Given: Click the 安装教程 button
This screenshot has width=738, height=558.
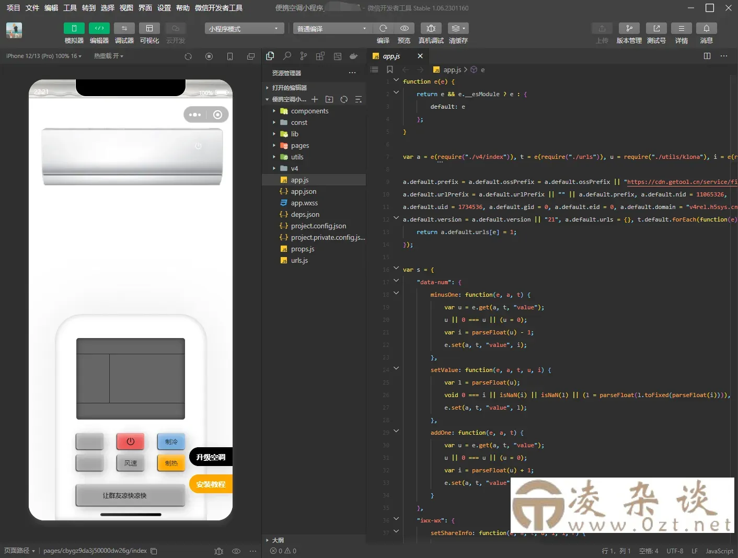Looking at the screenshot, I should 211,484.
